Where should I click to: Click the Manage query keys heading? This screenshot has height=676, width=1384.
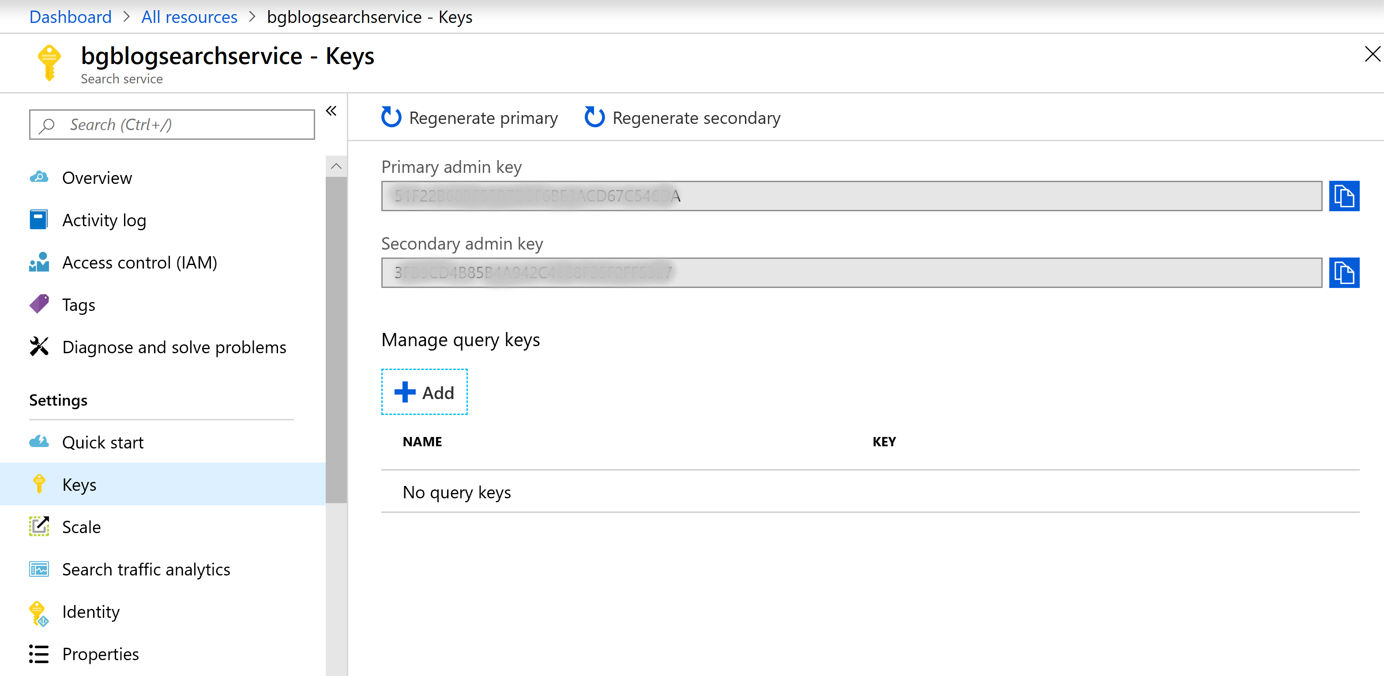(460, 340)
